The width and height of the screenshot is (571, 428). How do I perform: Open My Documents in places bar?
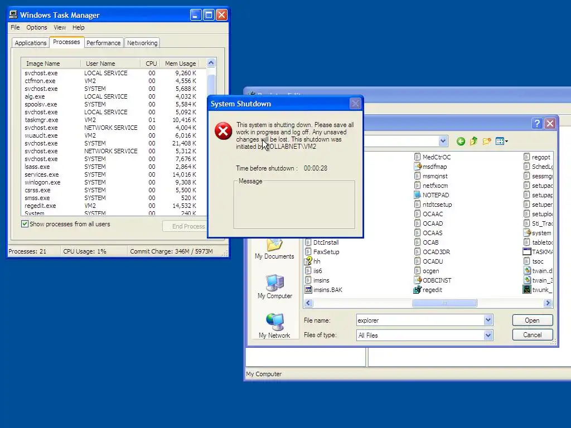[274, 249]
